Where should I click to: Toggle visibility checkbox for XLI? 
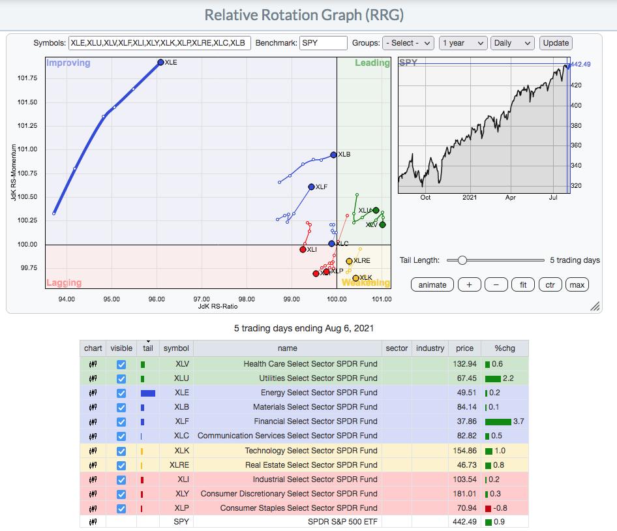(121, 480)
